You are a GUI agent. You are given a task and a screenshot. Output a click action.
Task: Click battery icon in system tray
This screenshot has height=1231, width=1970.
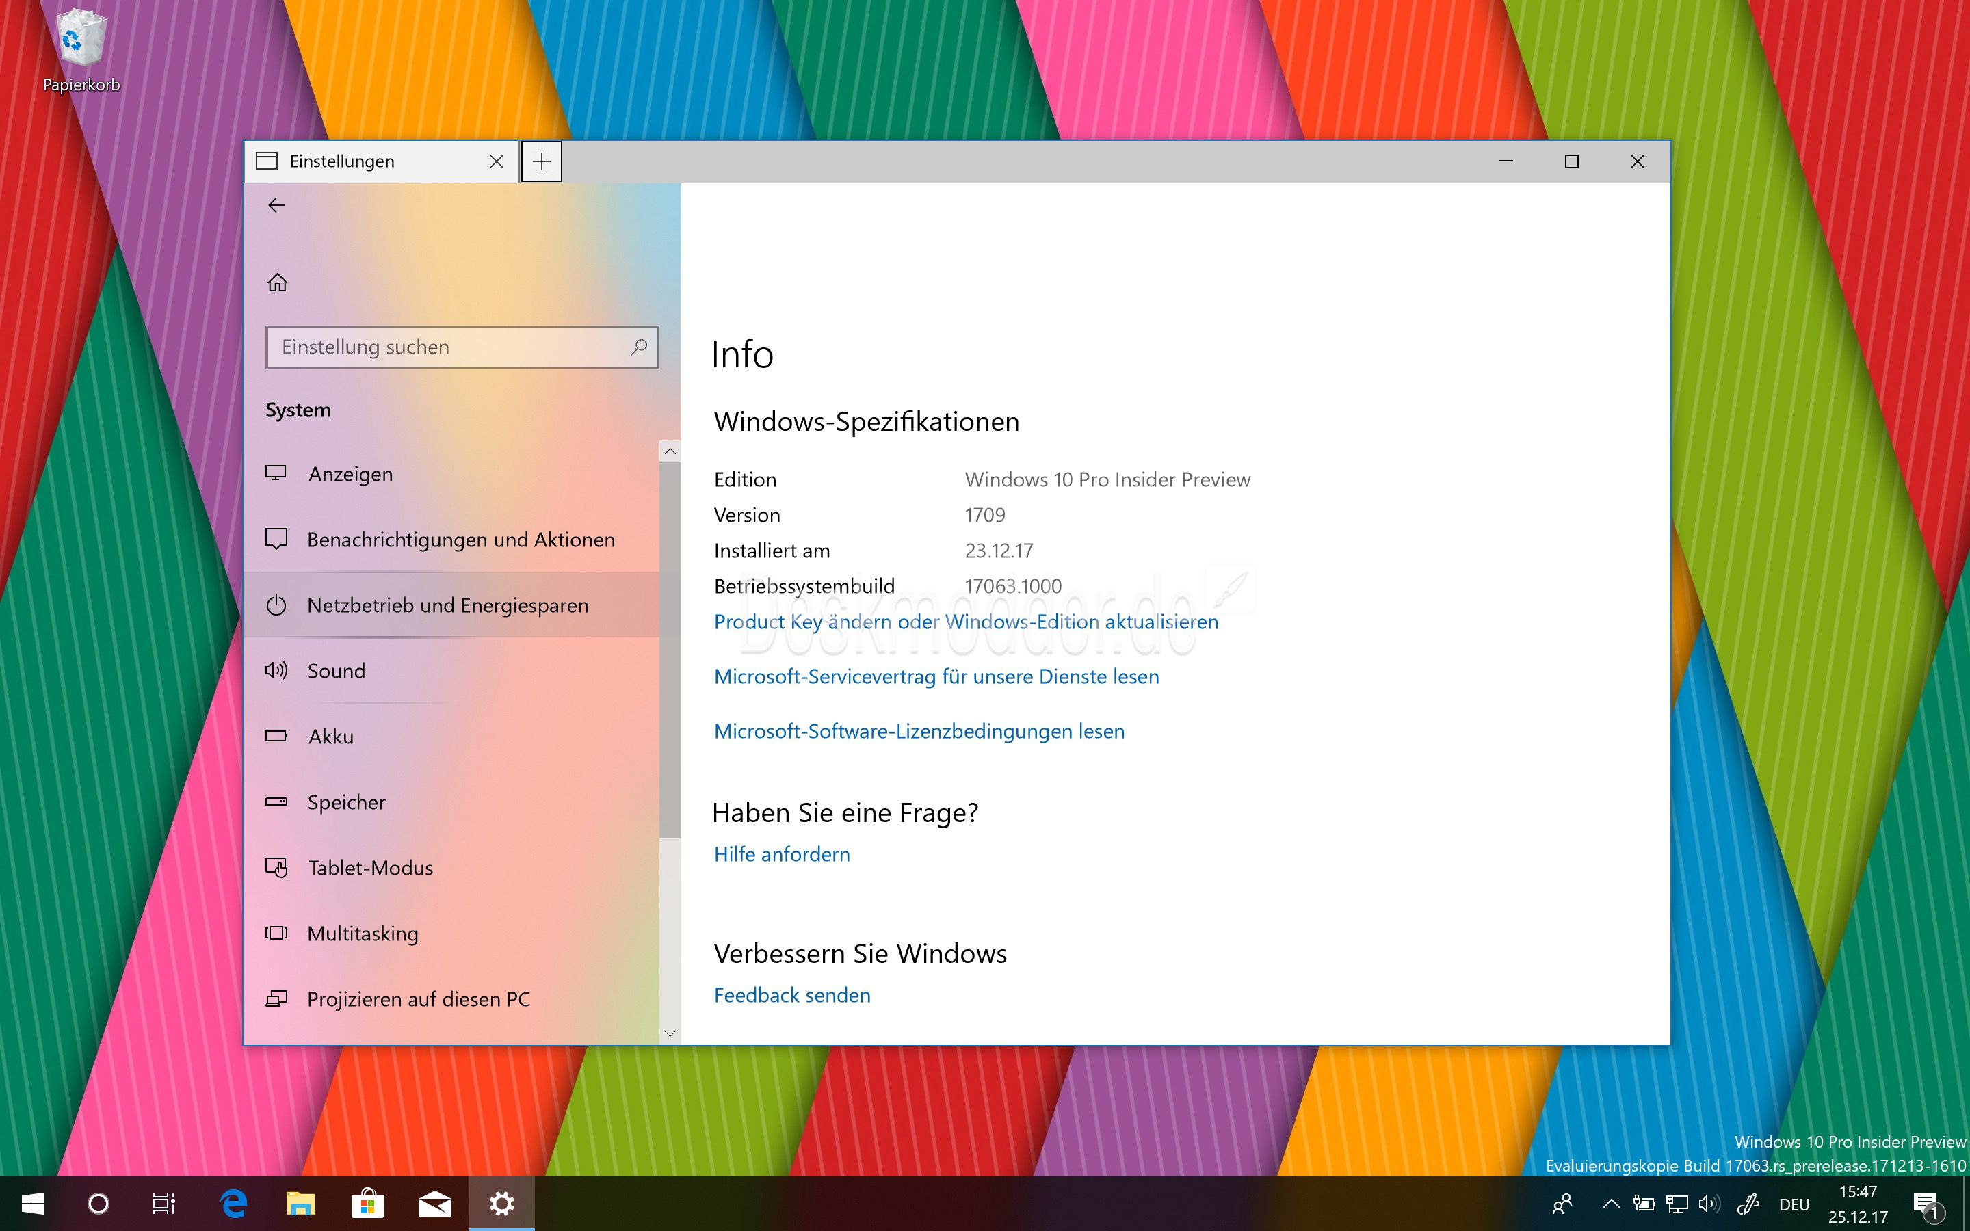pos(1644,1204)
